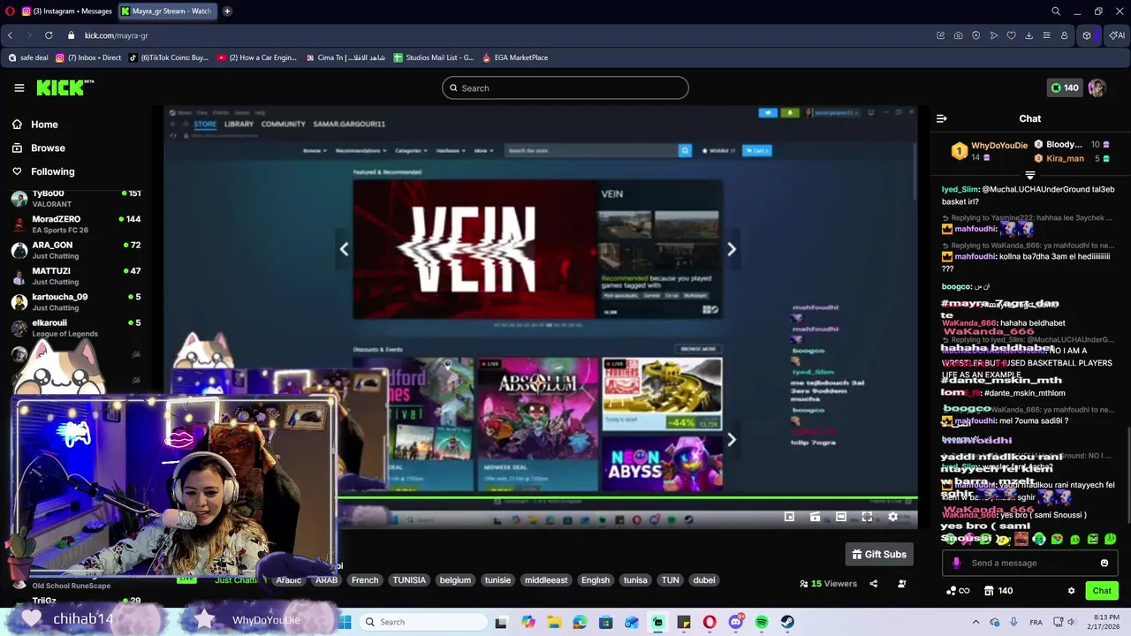The height and width of the screenshot is (636, 1131).
Task: Open clip creation icon in player
Action: (815, 517)
